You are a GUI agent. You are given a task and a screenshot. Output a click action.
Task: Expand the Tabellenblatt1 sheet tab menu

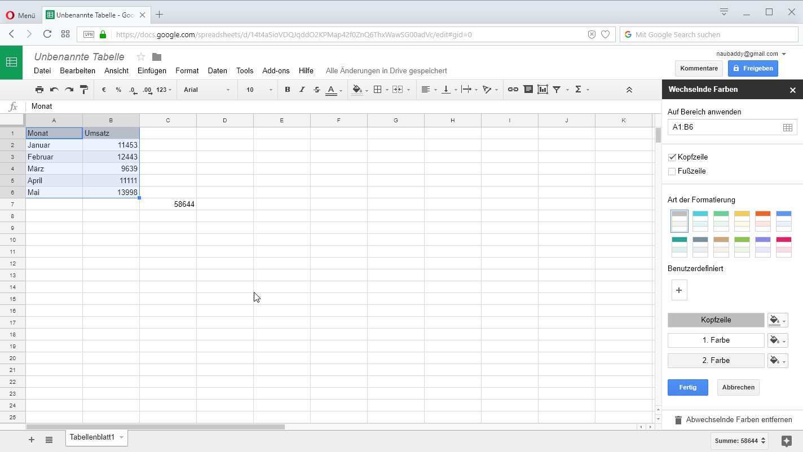tap(121, 437)
